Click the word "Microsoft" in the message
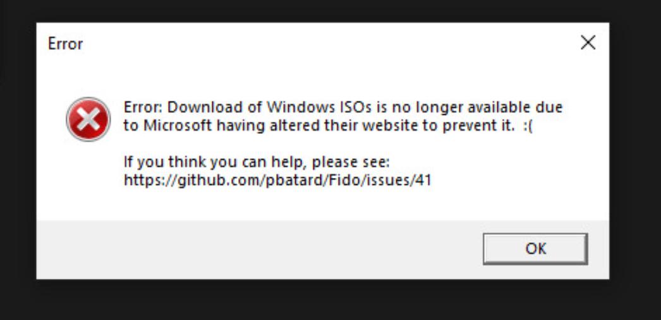661x320 pixels. (178, 126)
